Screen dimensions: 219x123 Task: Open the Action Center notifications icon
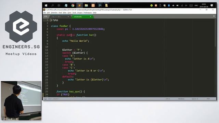click(x=212, y=5)
